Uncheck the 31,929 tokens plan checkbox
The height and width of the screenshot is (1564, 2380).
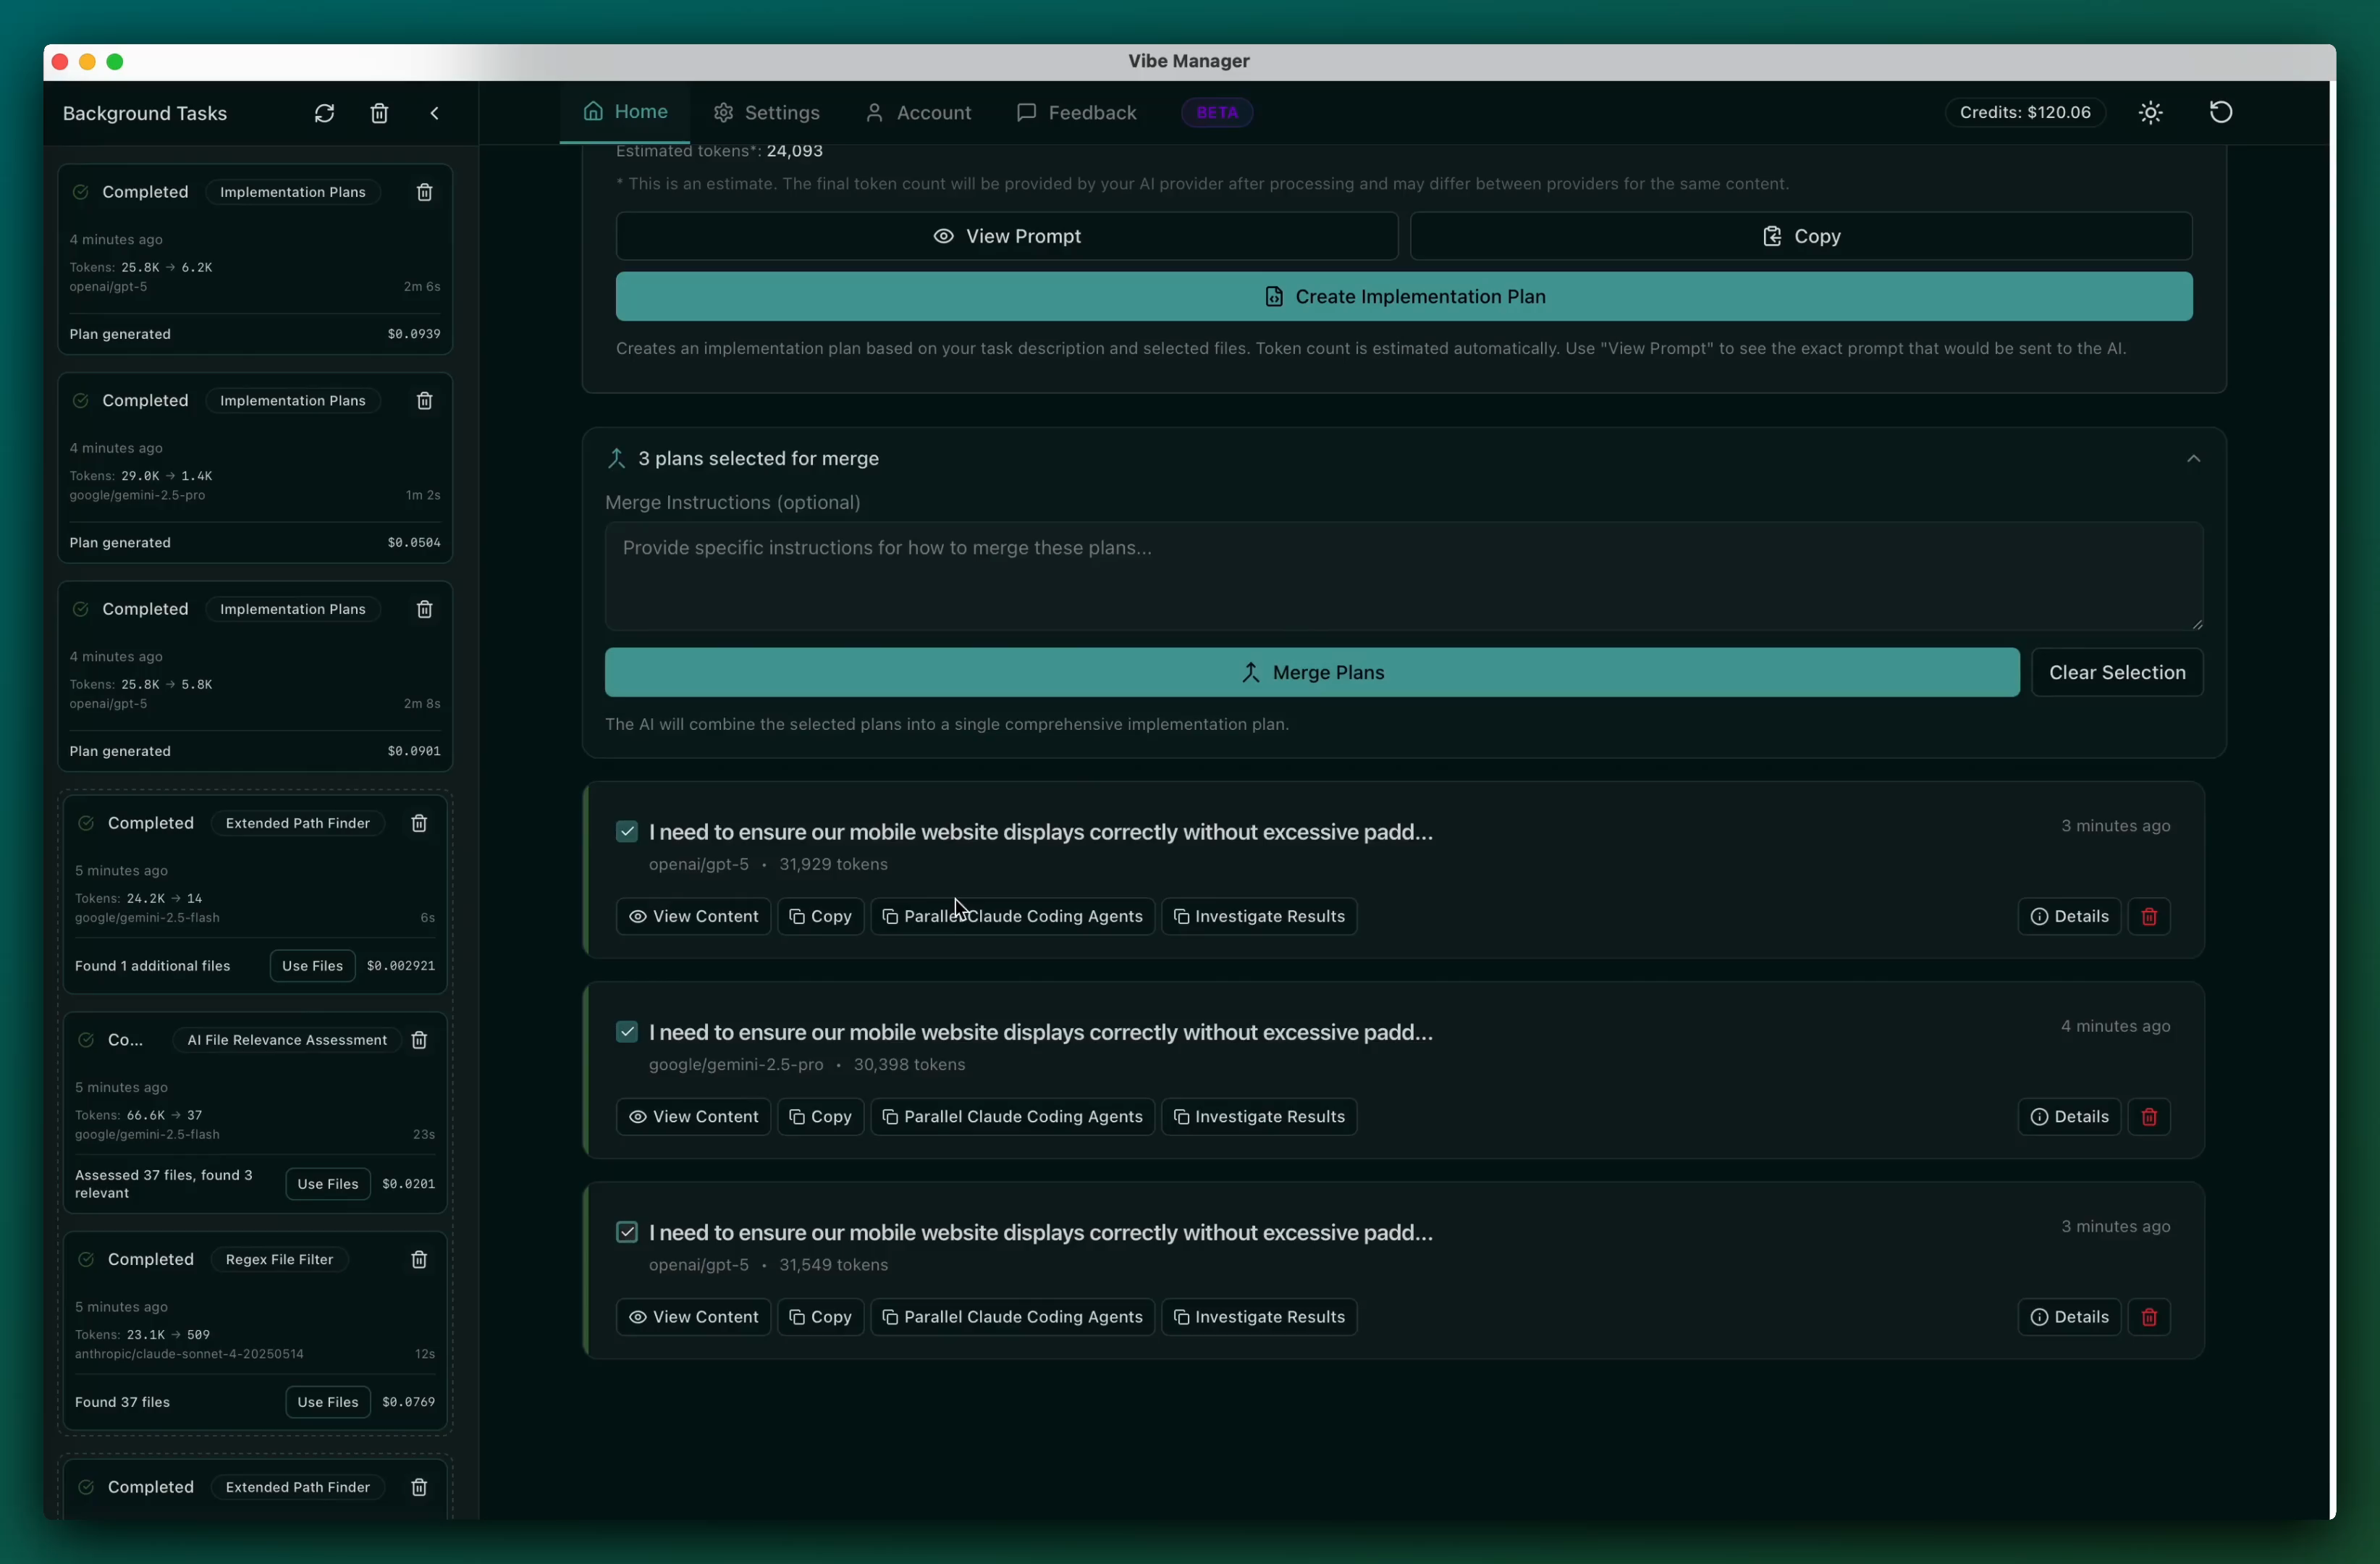pos(627,832)
